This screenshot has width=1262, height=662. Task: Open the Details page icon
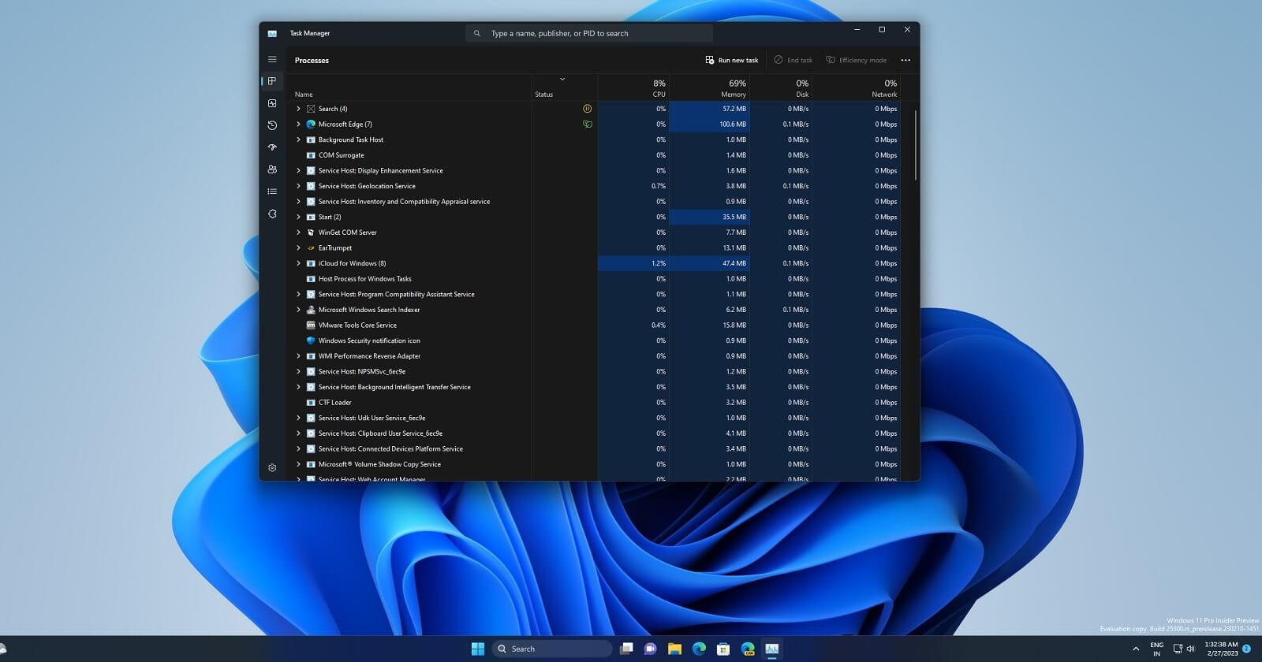(x=272, y=192)
